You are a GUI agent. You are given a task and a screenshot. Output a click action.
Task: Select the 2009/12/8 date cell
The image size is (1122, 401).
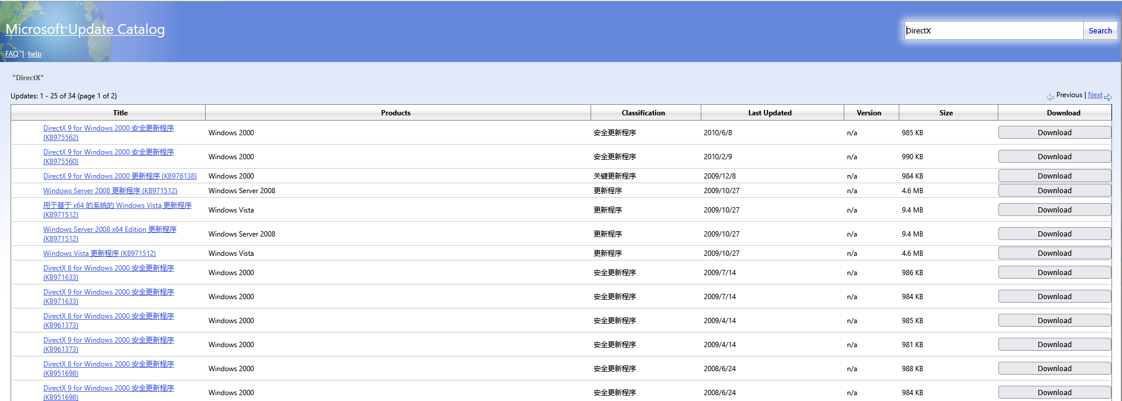tap(719, 176)
